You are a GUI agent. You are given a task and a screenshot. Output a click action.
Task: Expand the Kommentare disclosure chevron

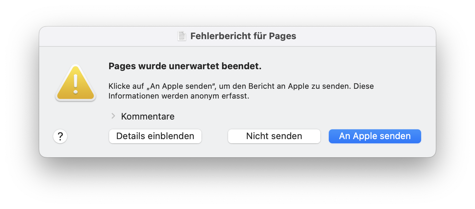[x=113, y=116]
